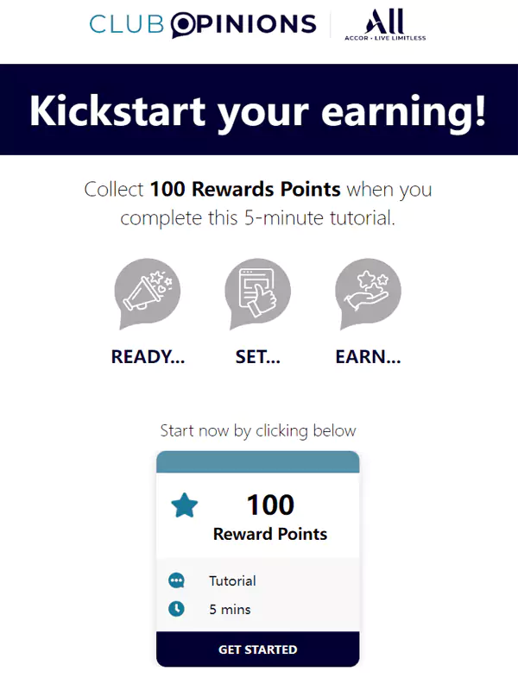This screenshot has height=690, width=518.
Task: Click the Accor Live Limitless logo
Action: (384, 25)
